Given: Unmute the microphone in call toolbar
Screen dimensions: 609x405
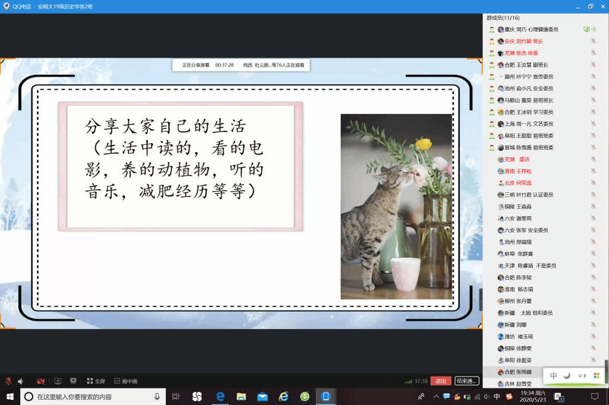Looking at the screenshot, I should [x=8, y=381].
